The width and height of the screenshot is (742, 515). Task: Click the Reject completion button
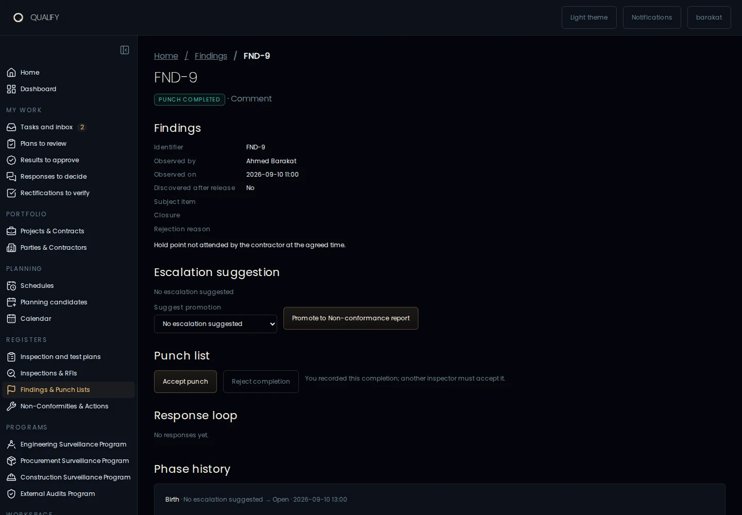click(261, 382)
